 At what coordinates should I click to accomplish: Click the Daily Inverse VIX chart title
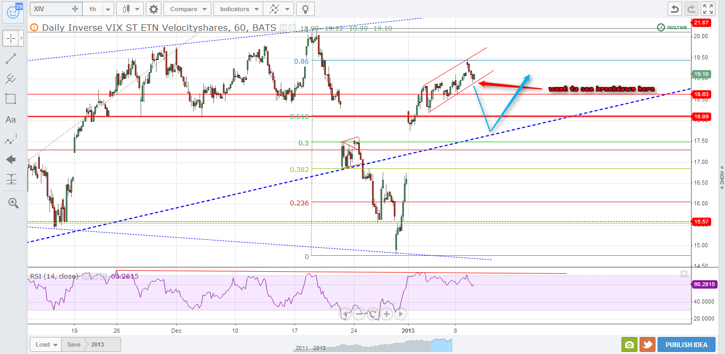coord(159,28)
